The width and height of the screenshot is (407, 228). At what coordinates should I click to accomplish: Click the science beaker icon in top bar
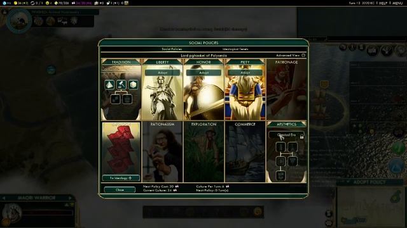pyautogui.click(x=4, y=3)
